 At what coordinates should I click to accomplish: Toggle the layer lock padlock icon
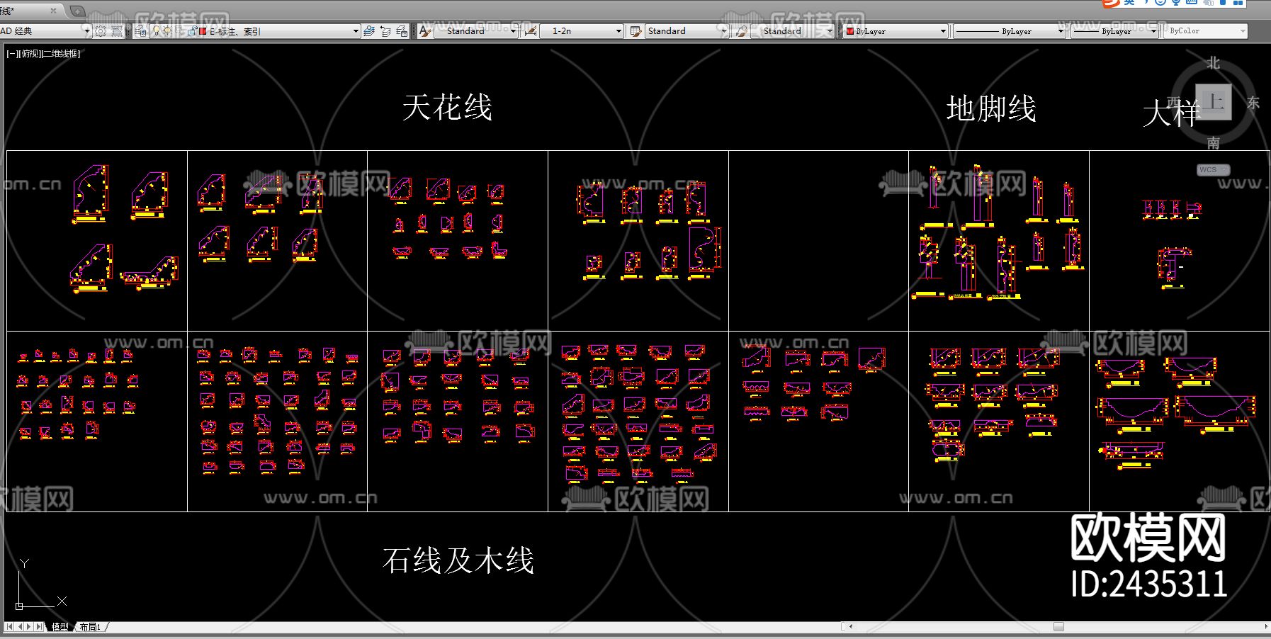191,31
